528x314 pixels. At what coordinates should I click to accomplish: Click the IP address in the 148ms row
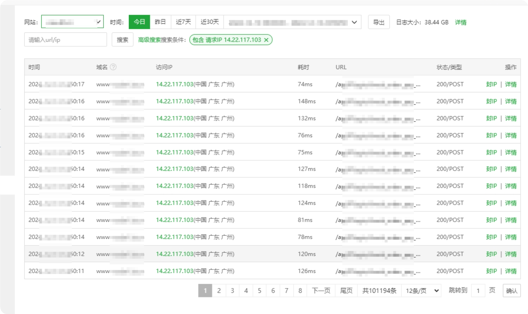[x=175, y=101]
